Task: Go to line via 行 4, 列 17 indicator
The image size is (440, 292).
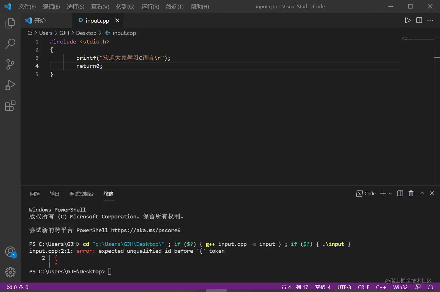Action: click(295, 287)
